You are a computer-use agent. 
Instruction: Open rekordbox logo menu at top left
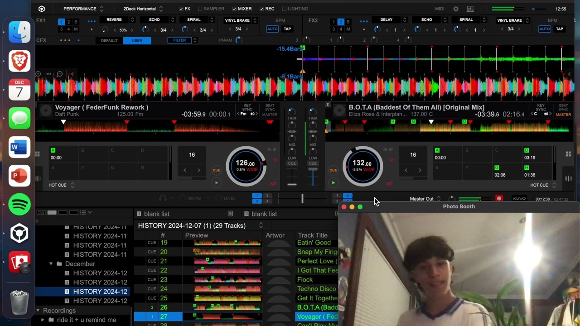pos(42,9)
